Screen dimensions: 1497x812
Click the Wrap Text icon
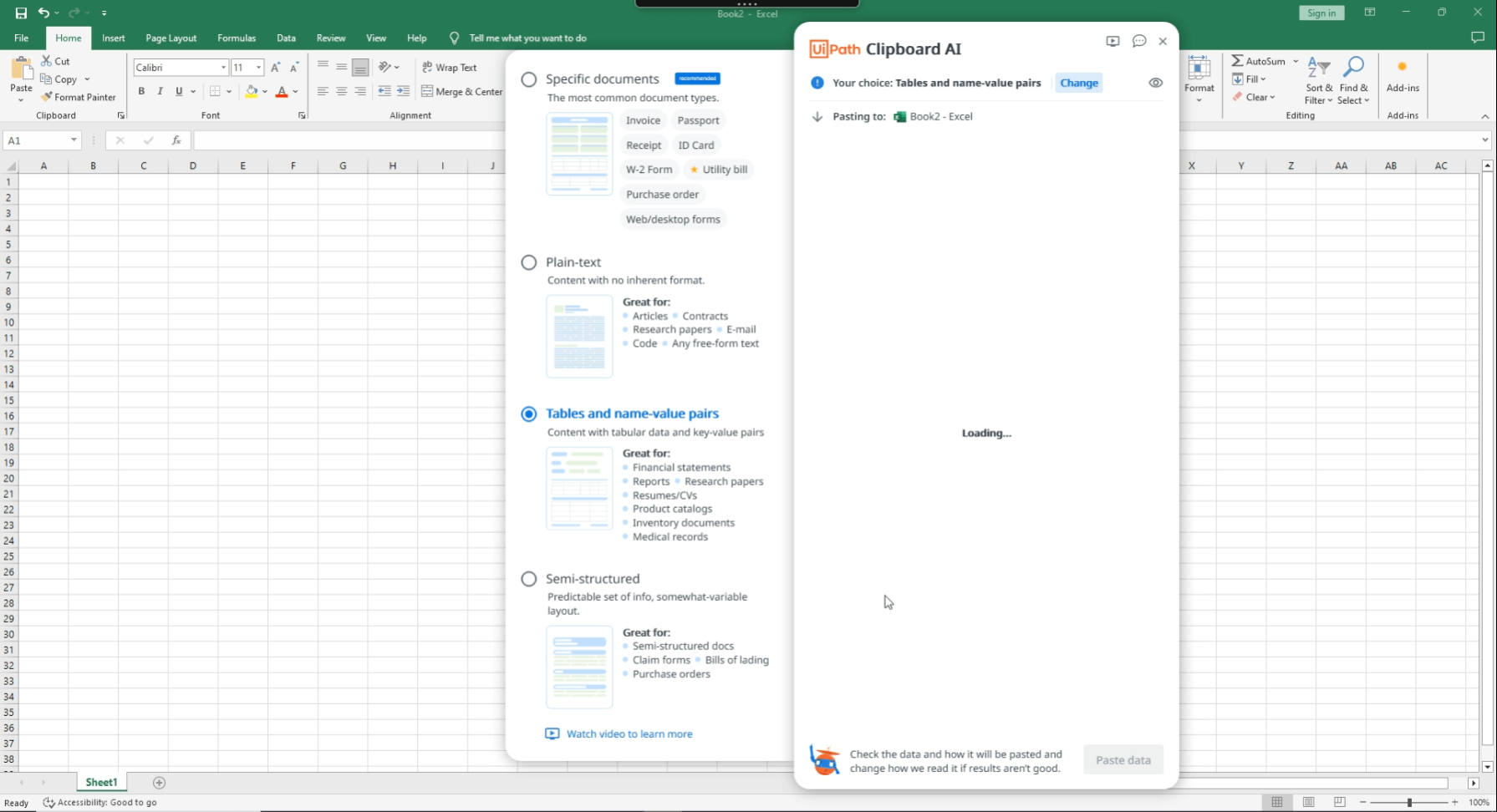coord(428,67)
